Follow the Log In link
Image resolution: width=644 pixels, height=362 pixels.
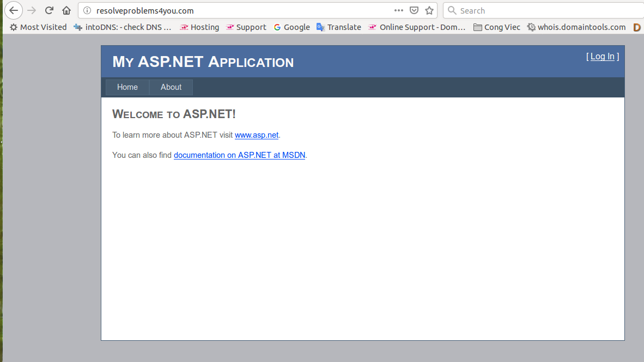[x=603, y=57]
